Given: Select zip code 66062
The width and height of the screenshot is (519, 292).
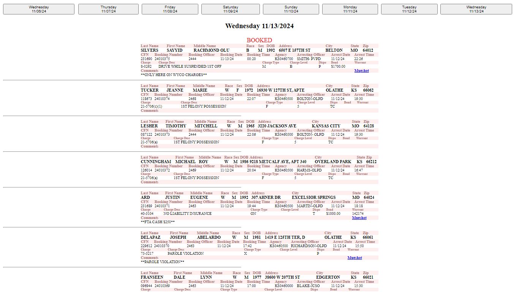Looking at the screenshot, I should click(x=368, y=90).
